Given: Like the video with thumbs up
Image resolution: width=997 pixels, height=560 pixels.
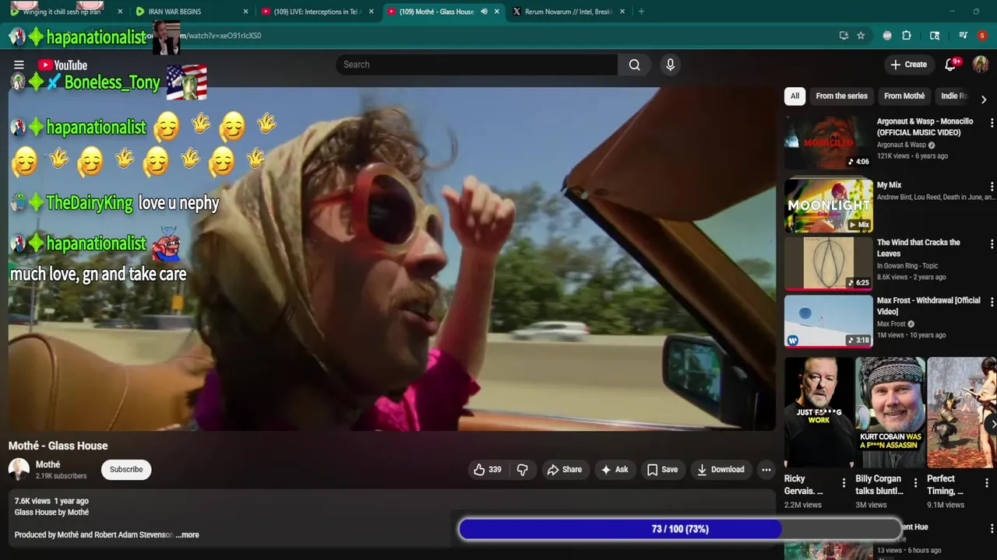Looking at the screenshot, I should 488,470.
